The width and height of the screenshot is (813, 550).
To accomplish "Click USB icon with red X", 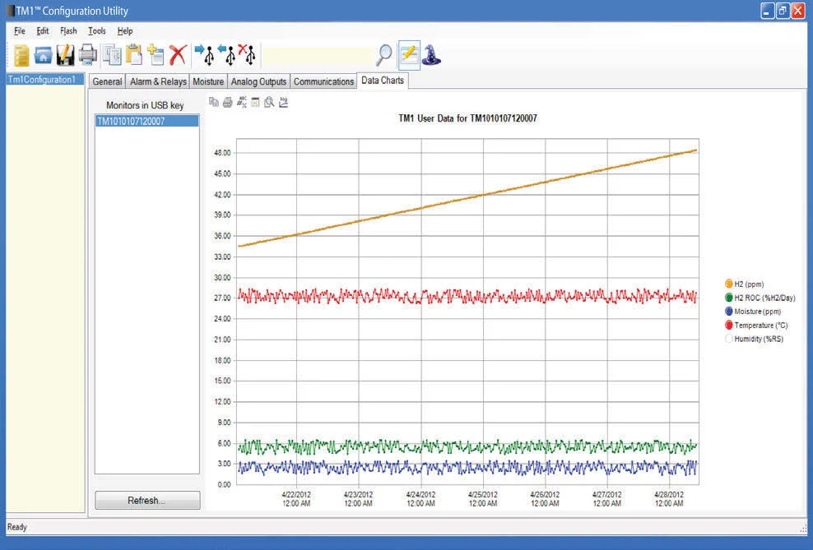I will [x=247, y=55].
